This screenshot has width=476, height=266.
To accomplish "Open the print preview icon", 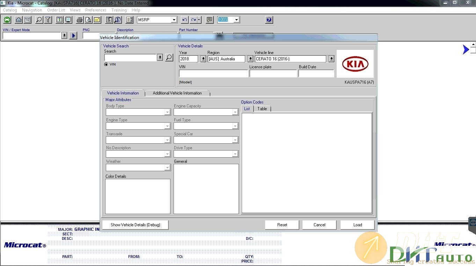I will (x=88, y=20).
